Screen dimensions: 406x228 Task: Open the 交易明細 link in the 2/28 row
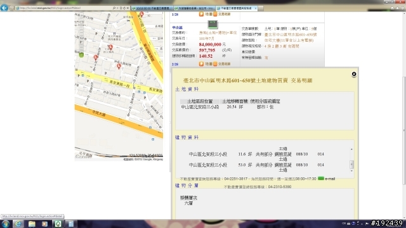pos(224,64)
